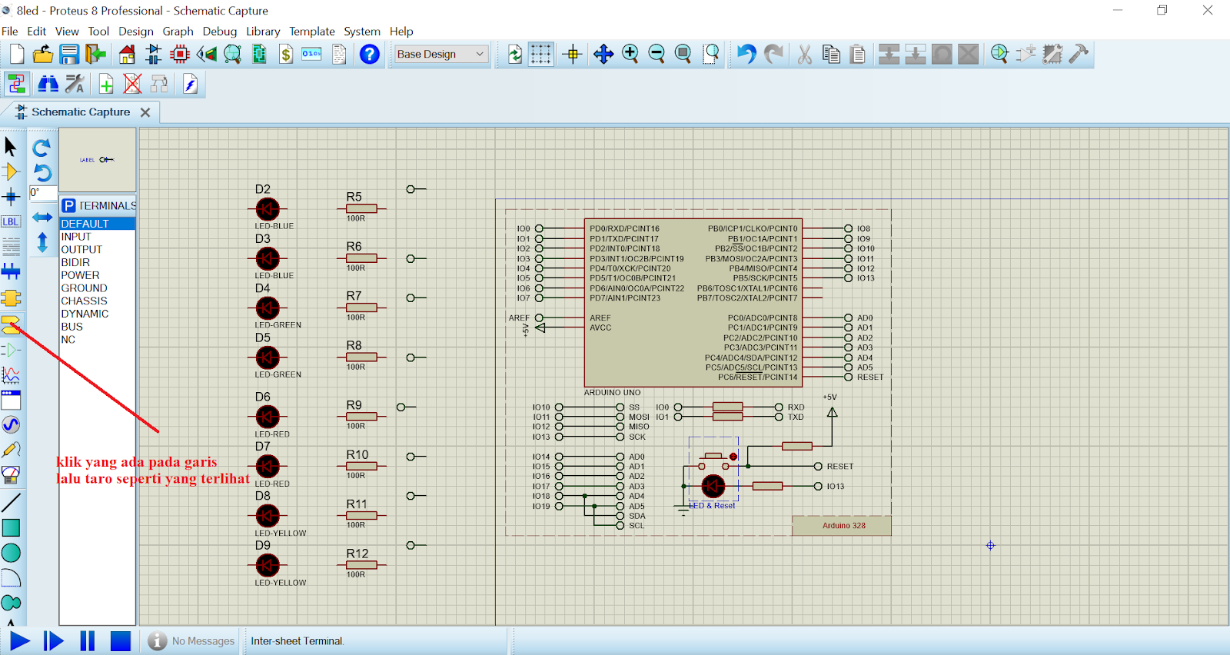
Task: Click the rotation angle input field
Action: tap(43, 193)
